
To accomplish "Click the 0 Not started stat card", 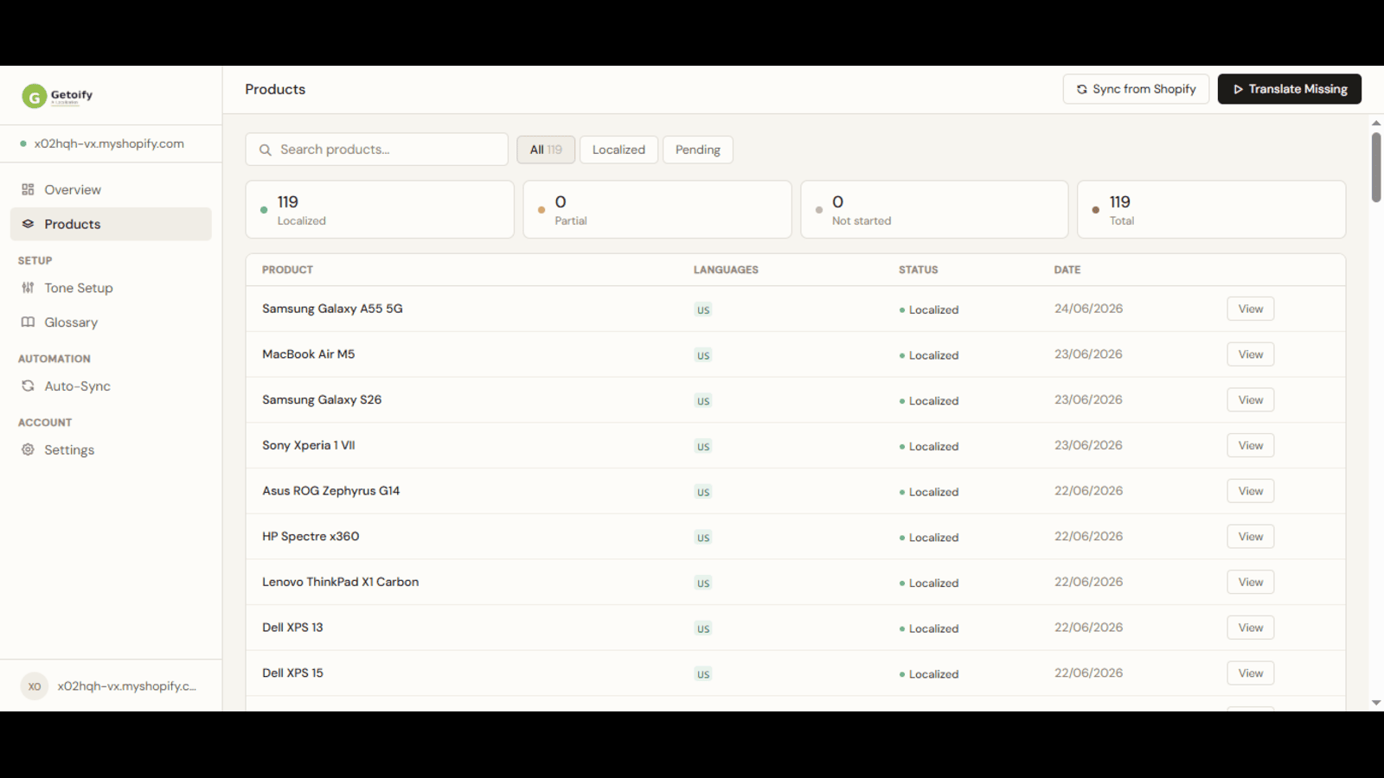I will coord(934,209).
